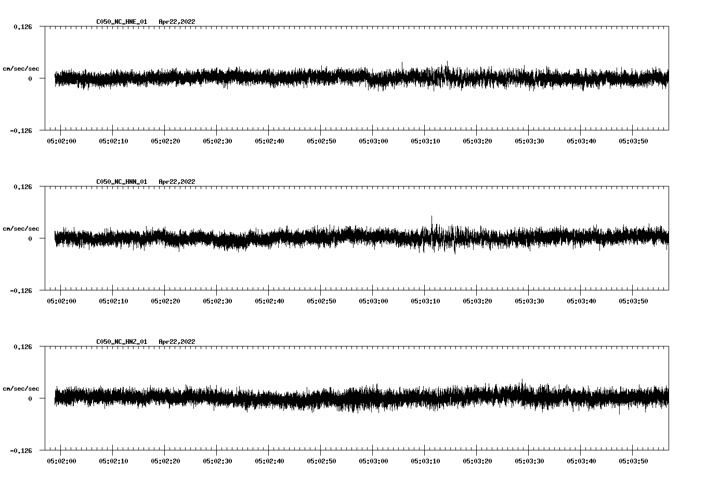Click the 05:03:20 time label under the HNZ plot

point(477,461)
